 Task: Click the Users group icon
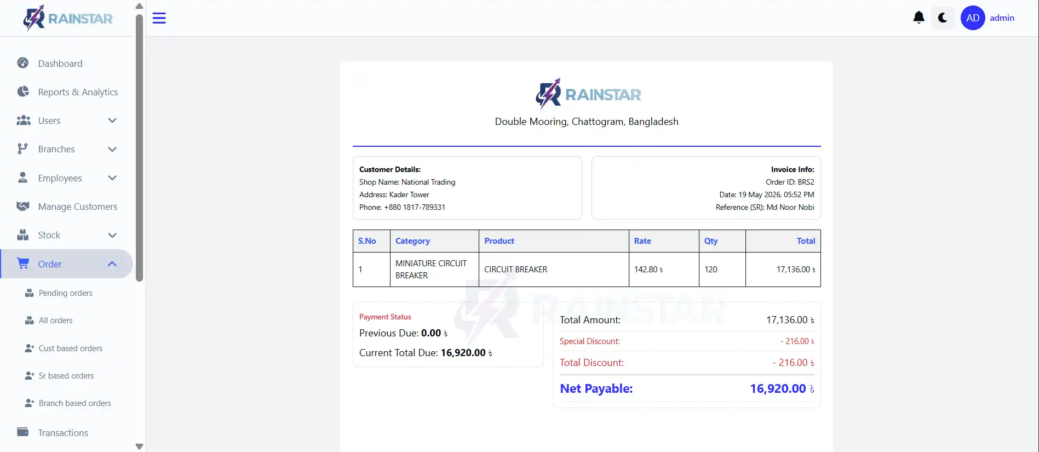pos(23,120)
